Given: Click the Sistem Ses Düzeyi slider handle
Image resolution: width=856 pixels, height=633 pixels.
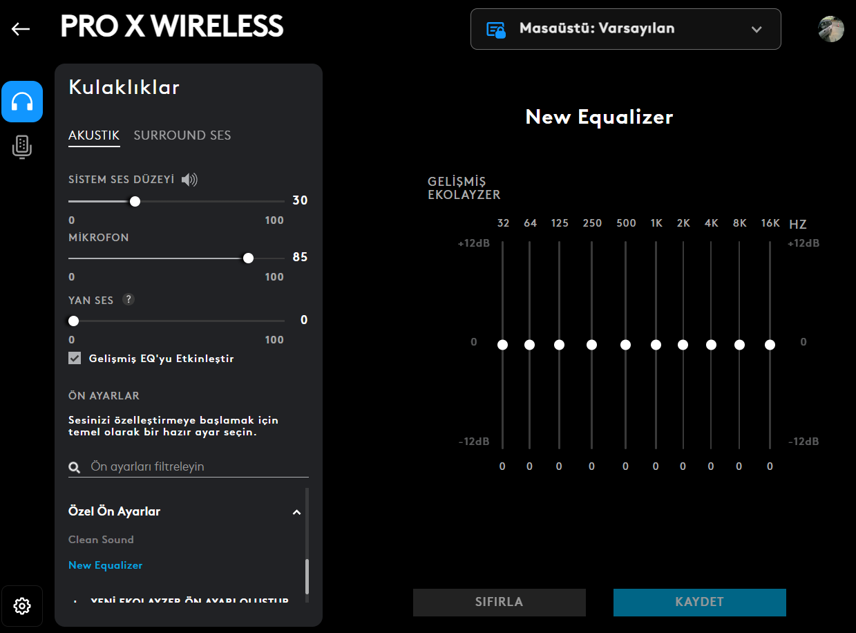Looking at the screenshot, I should (135, 201).
